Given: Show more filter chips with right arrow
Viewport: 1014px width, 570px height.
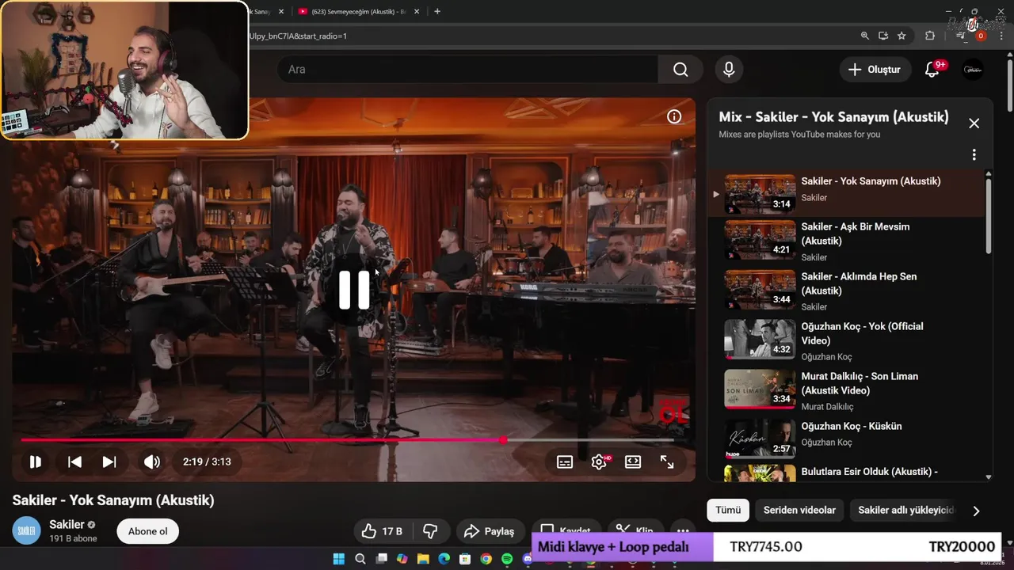Looking at the screenshot, I should [x=976, y=511].
